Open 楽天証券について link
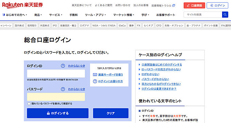Viewport: 231px width, 123px height. [x=82, y=5]
